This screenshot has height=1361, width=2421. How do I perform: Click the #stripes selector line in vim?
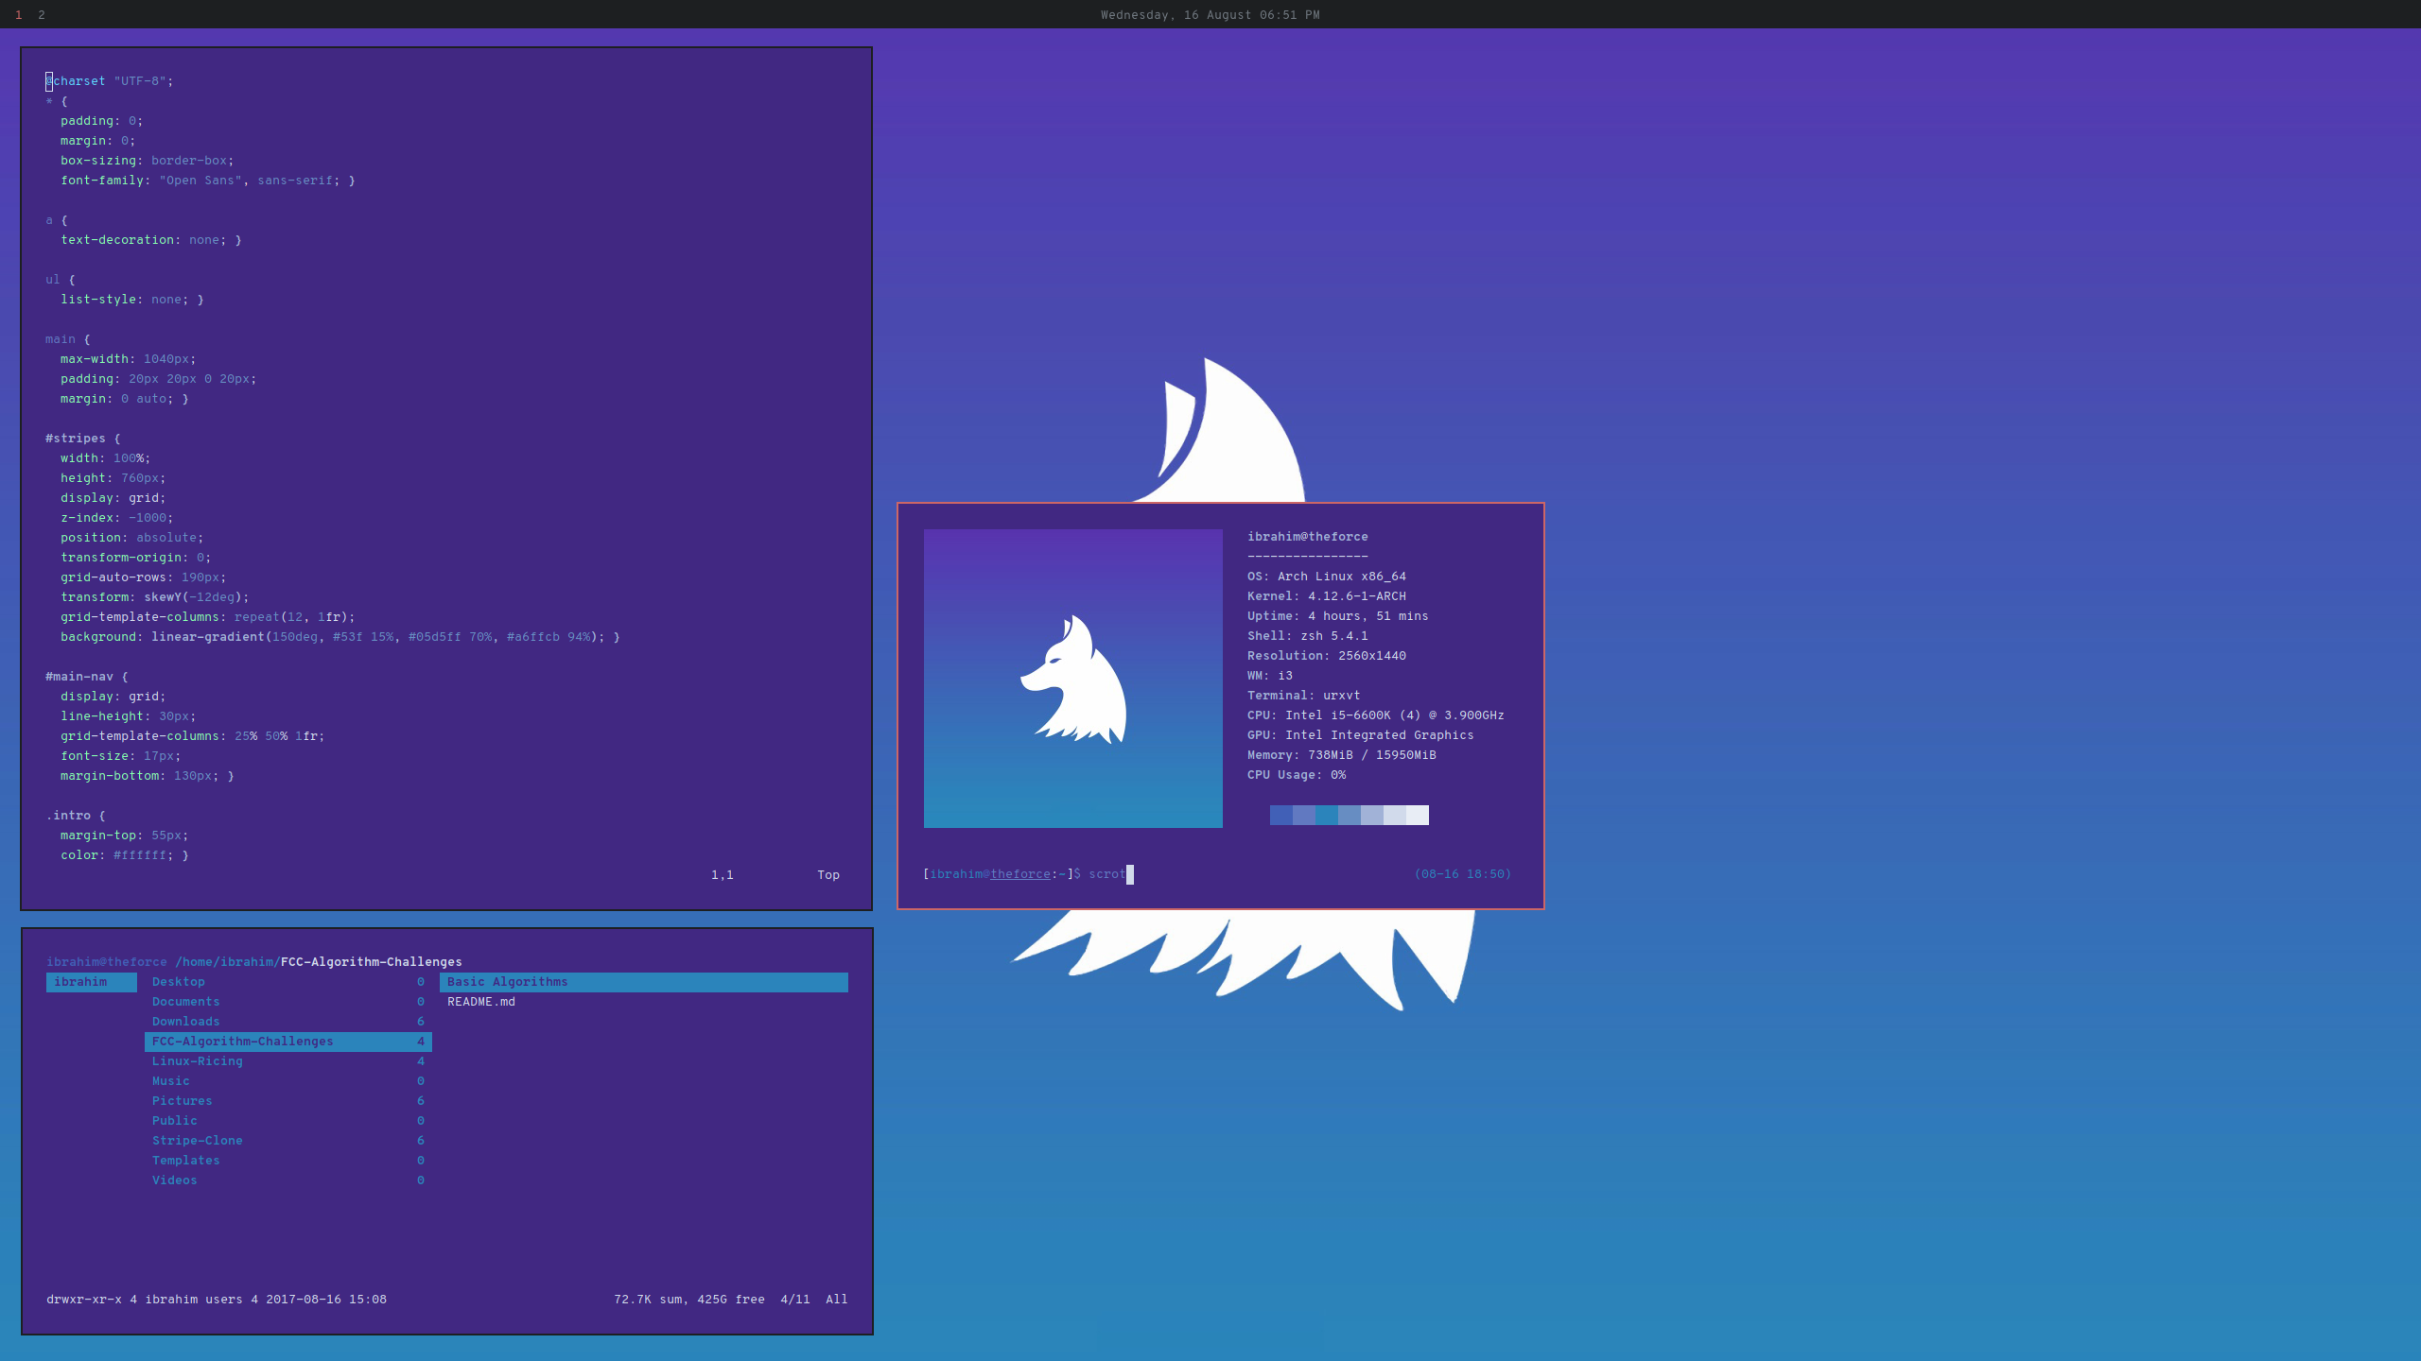[76, 439]
